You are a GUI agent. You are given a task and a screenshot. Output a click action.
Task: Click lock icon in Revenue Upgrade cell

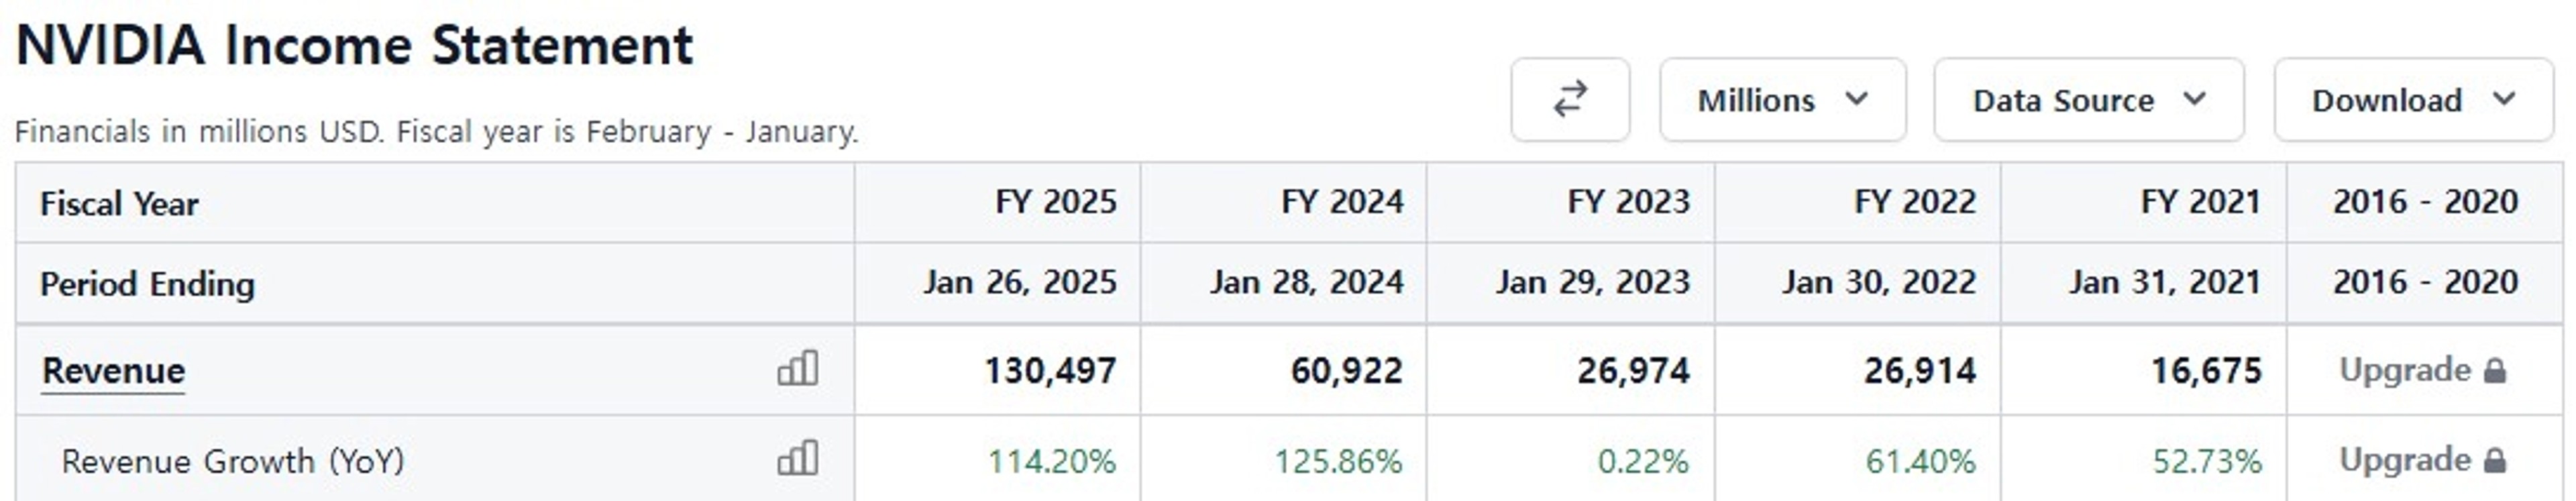(x=2495, y=371)
